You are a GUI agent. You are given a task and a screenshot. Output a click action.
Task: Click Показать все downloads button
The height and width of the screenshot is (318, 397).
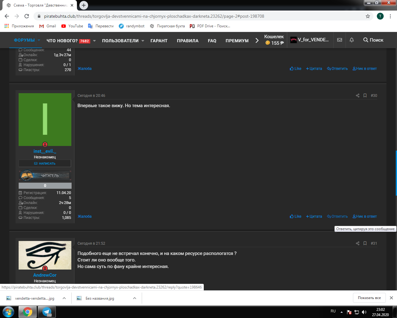pos(369,298)
